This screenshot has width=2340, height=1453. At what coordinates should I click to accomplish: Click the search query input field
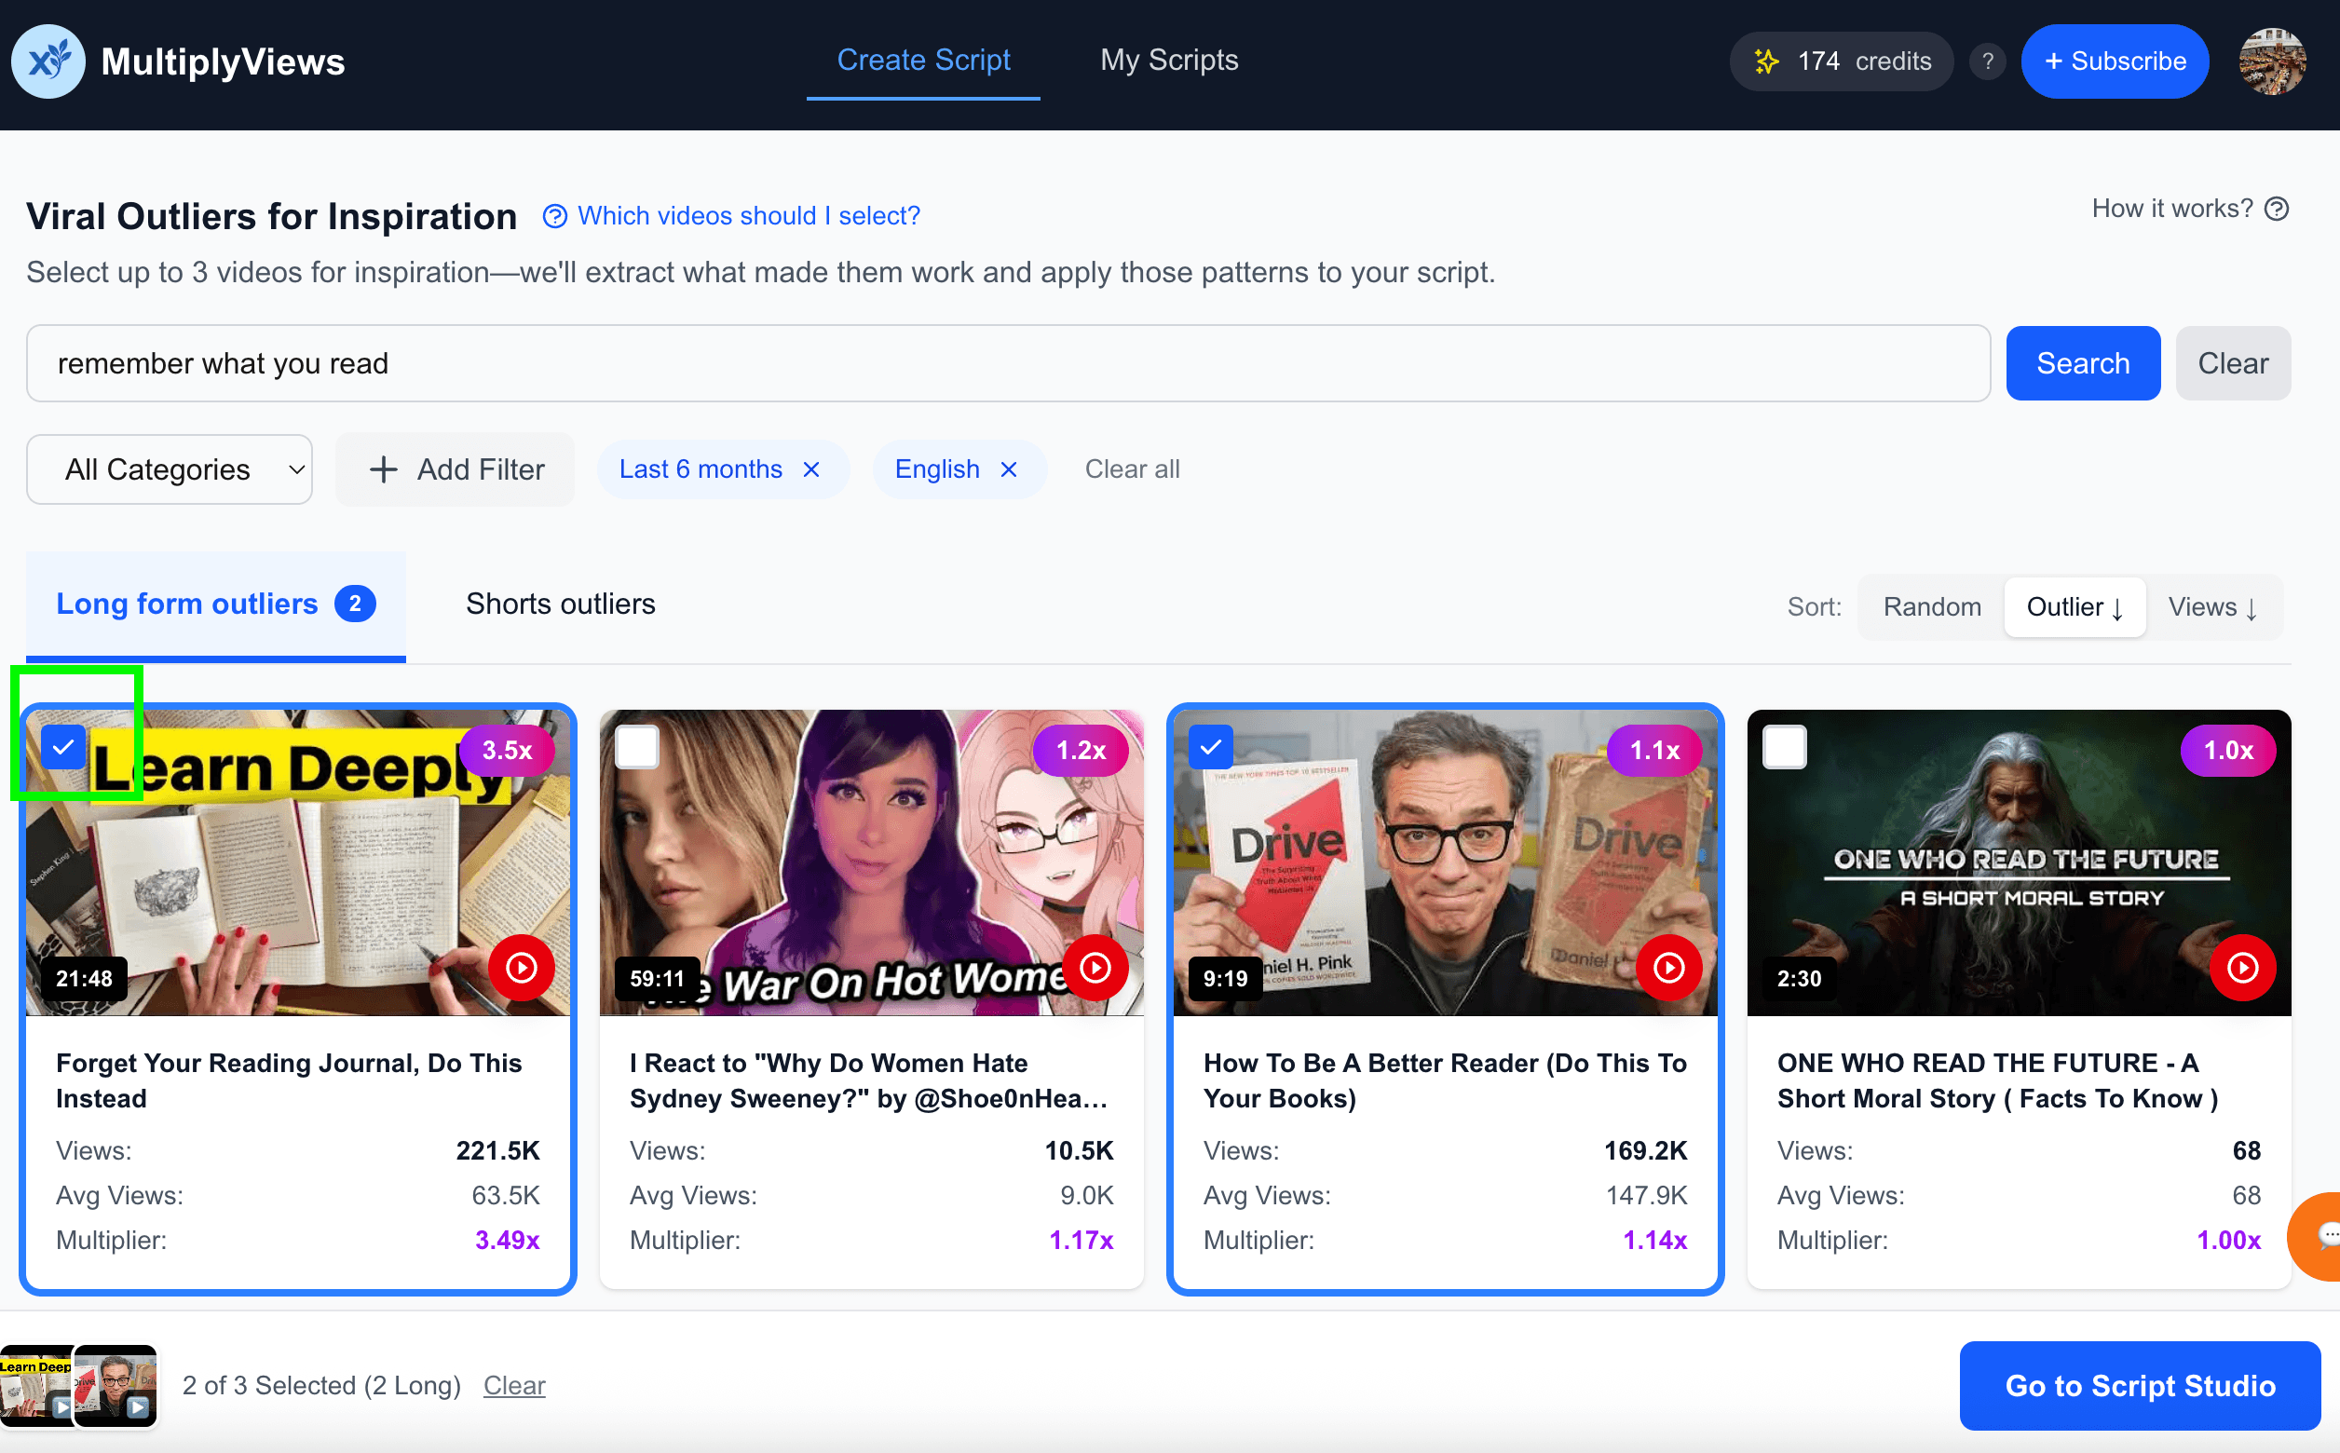(1007, 363)
